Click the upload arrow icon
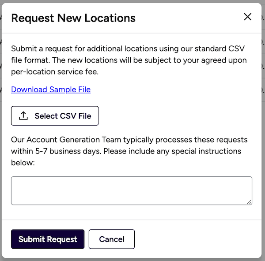Viewport: 265px width, 261px height. point(23,116)
